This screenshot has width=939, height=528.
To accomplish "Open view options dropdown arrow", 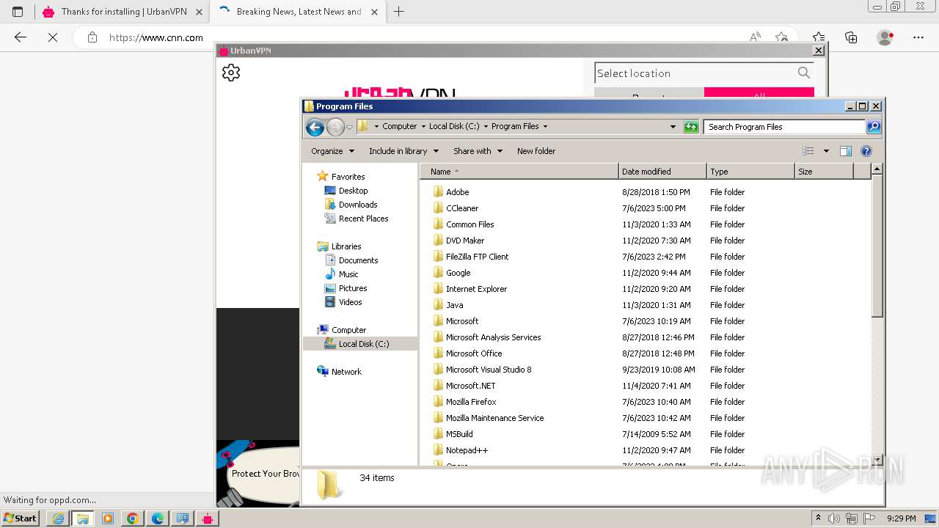I will [826, 151].
